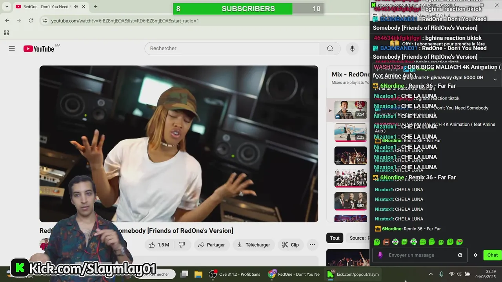502x282 pixels.
Task: Share the video via Partager
Action: click(x=211, y=245)
